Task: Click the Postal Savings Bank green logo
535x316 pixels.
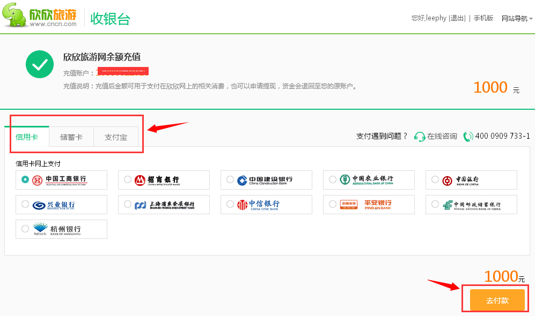Action: click(448, 205)
